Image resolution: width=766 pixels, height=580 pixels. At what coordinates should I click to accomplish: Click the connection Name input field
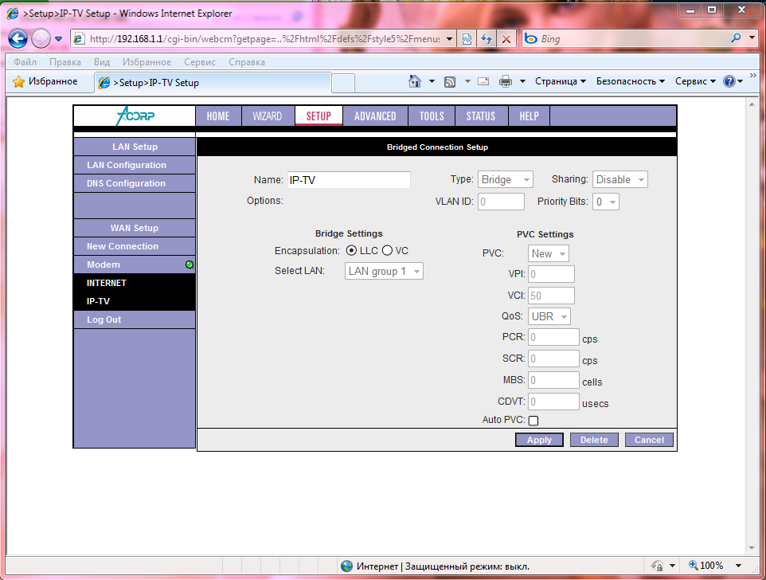click(349, 180)
